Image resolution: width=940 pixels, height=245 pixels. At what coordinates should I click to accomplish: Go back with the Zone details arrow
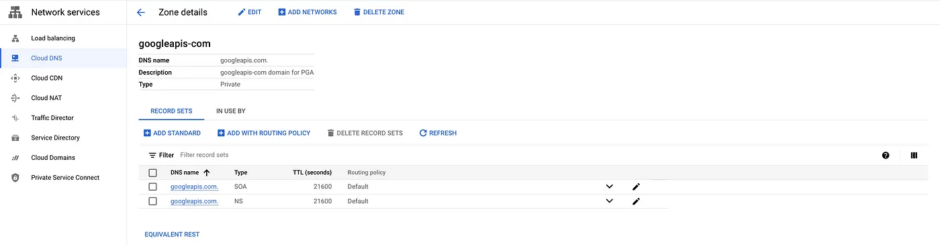pos(140,12)
